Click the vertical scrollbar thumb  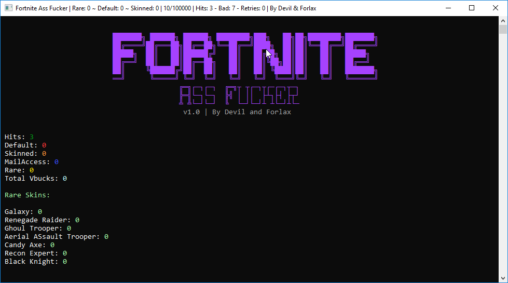click(503, 29)
